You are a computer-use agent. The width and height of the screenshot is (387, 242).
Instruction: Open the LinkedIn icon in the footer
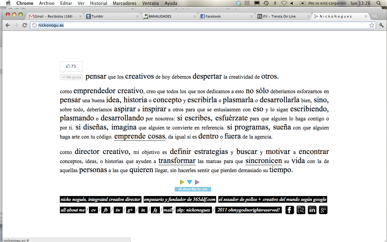click(x=312, y=210)
